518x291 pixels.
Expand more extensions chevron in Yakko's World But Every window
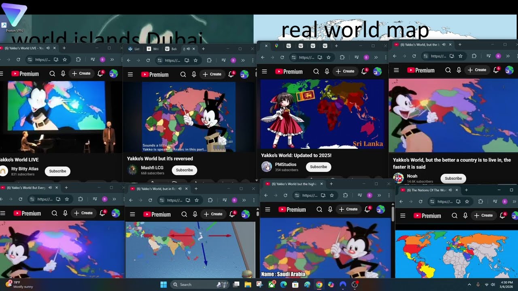coord(114,199)
